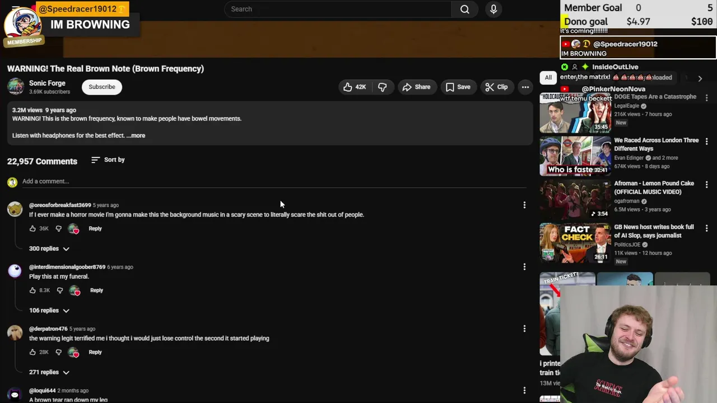Viewport: 717px width, 403px height.
Task: Click the video title text
Action: coord(105,69)
